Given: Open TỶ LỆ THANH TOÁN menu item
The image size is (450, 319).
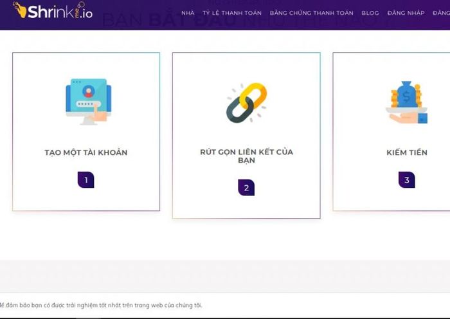Looking at the screenshot, I should click(232, 13).
